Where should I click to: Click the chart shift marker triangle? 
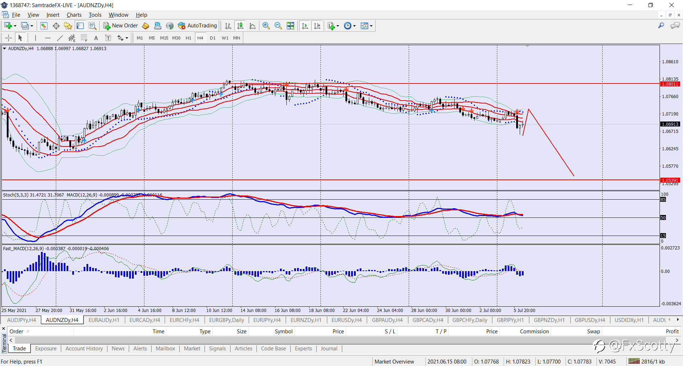[527, 46]
